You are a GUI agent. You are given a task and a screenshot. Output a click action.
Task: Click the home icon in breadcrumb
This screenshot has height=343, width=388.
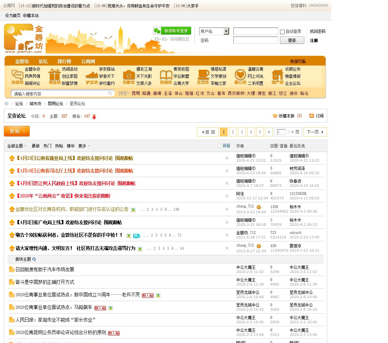(x=6, y=104)
